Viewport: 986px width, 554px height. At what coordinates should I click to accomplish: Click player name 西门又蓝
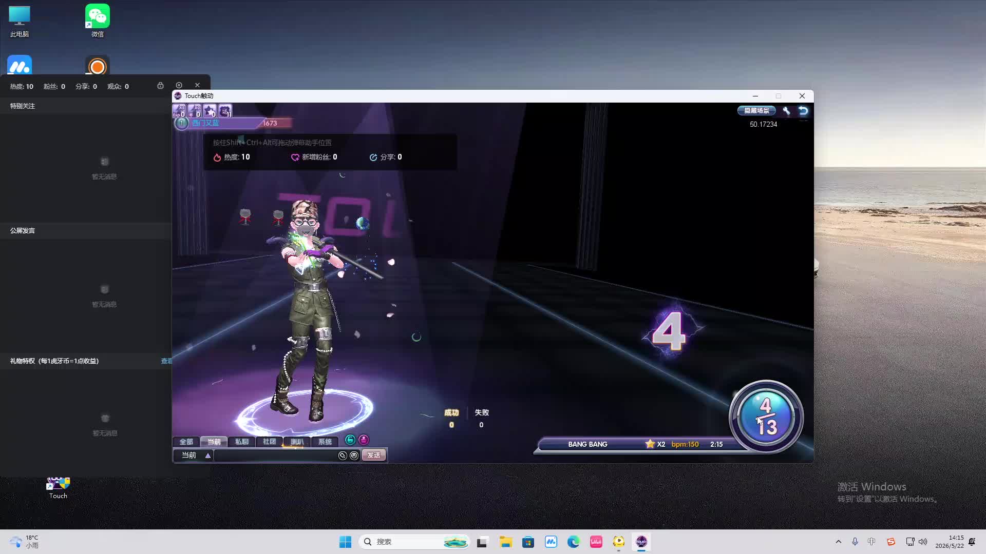[x=205, y=123]
